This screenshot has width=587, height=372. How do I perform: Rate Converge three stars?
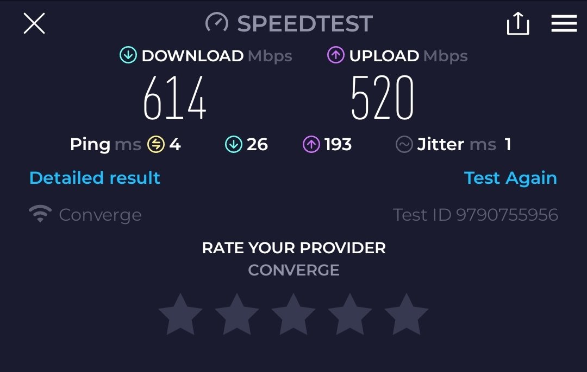click(x=293, y=315)
